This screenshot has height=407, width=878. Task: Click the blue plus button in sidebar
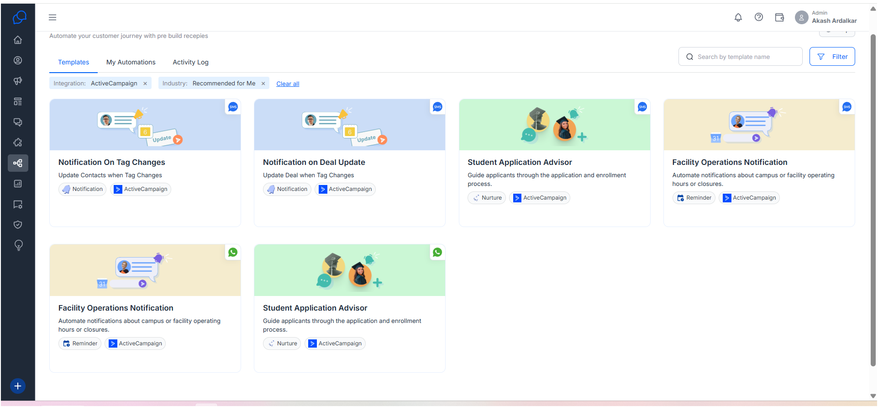point(17,386)
